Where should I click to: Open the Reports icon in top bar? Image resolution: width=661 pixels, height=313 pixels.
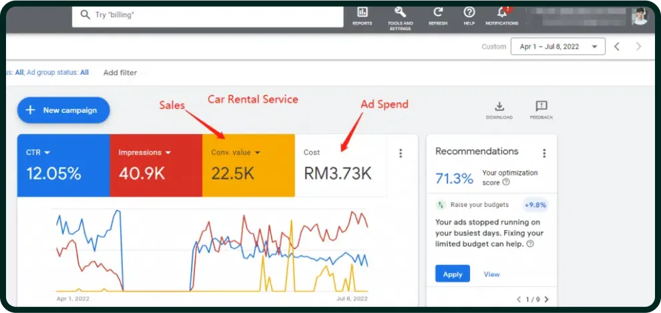pos(362,12)
